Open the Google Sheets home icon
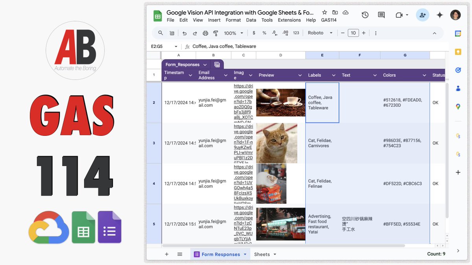This screenshot has height=265, width=472. click(x=157, y=16)
